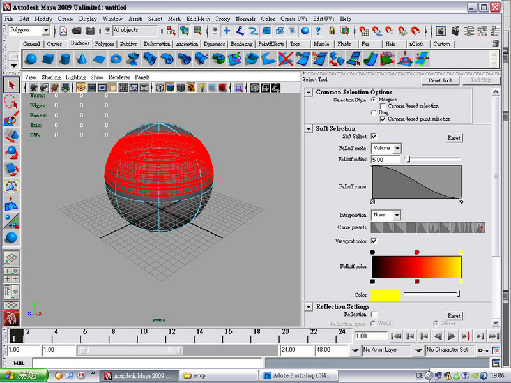This screenshot has width=511, height=383.
Task: Click the Reset Tool button
Action: [x=440, y=80]
